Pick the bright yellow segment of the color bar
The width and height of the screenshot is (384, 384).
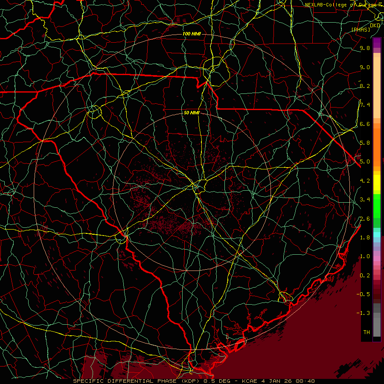point(377,183)
